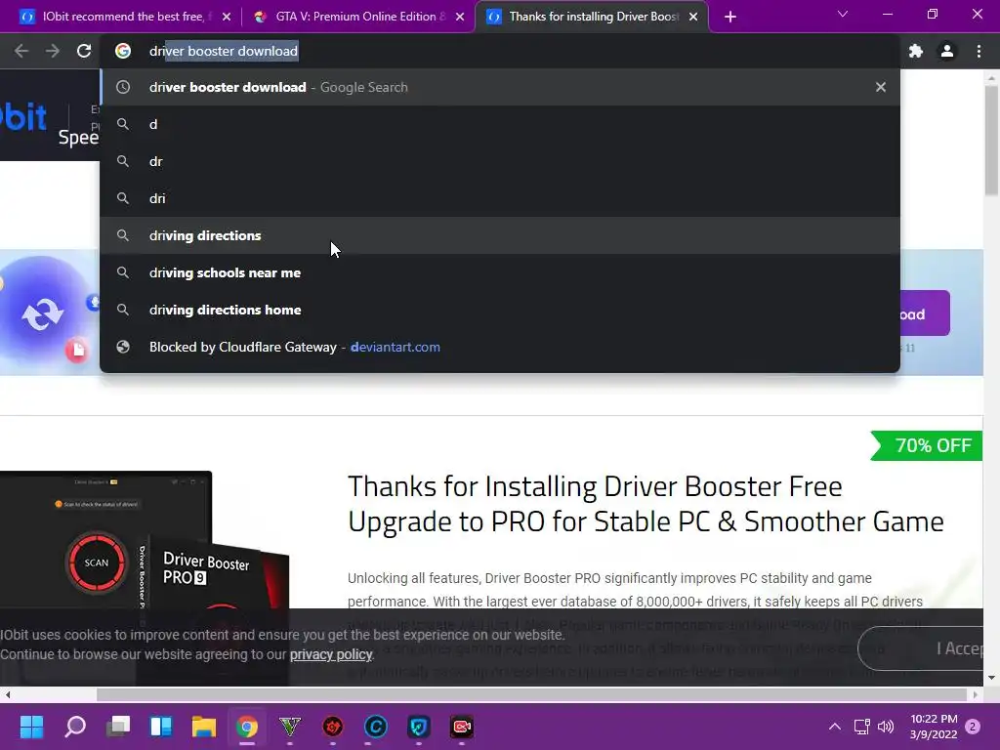Close the 'Thanks for installing Driver Booster' tab
This screenshot has height=750, width=1000.
tap(693, 18)
